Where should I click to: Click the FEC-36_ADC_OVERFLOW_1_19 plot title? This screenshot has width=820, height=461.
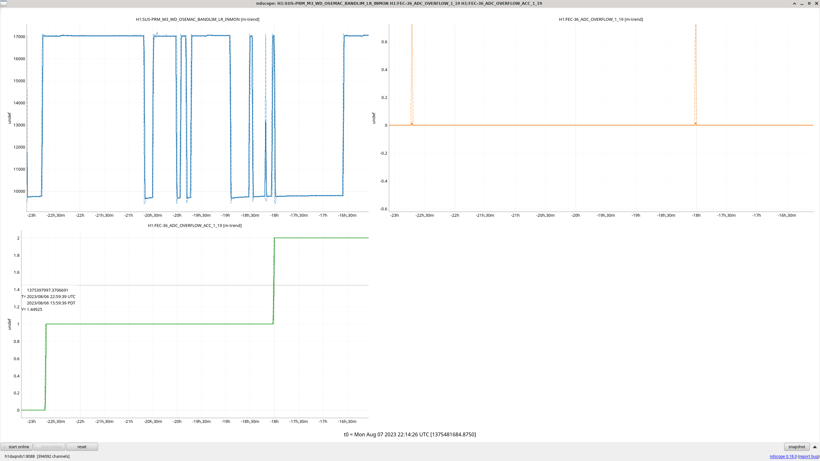601,19
